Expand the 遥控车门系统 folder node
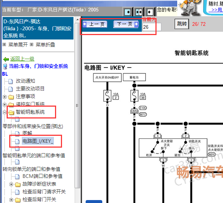 pyautogui.click(x=4, y=104)
